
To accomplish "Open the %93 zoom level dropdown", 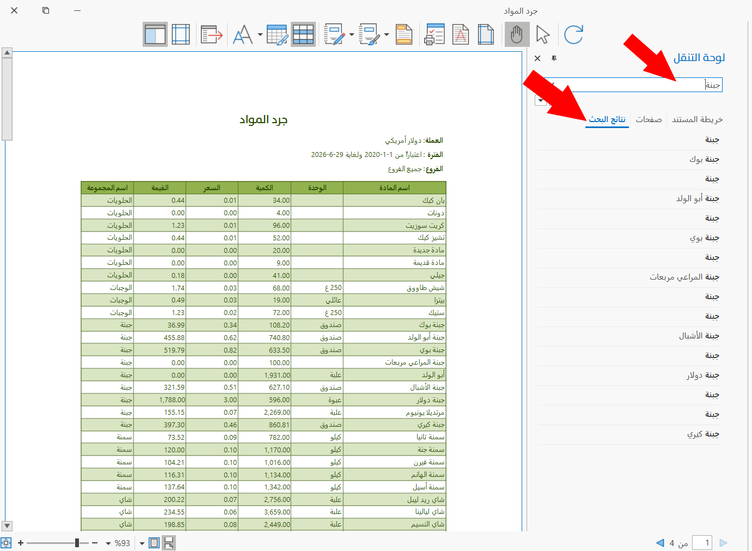I will click(108, 543).
